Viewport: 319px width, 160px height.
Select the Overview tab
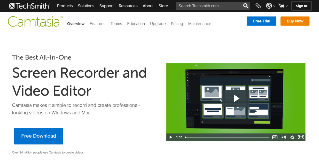(x=76, y=24)
